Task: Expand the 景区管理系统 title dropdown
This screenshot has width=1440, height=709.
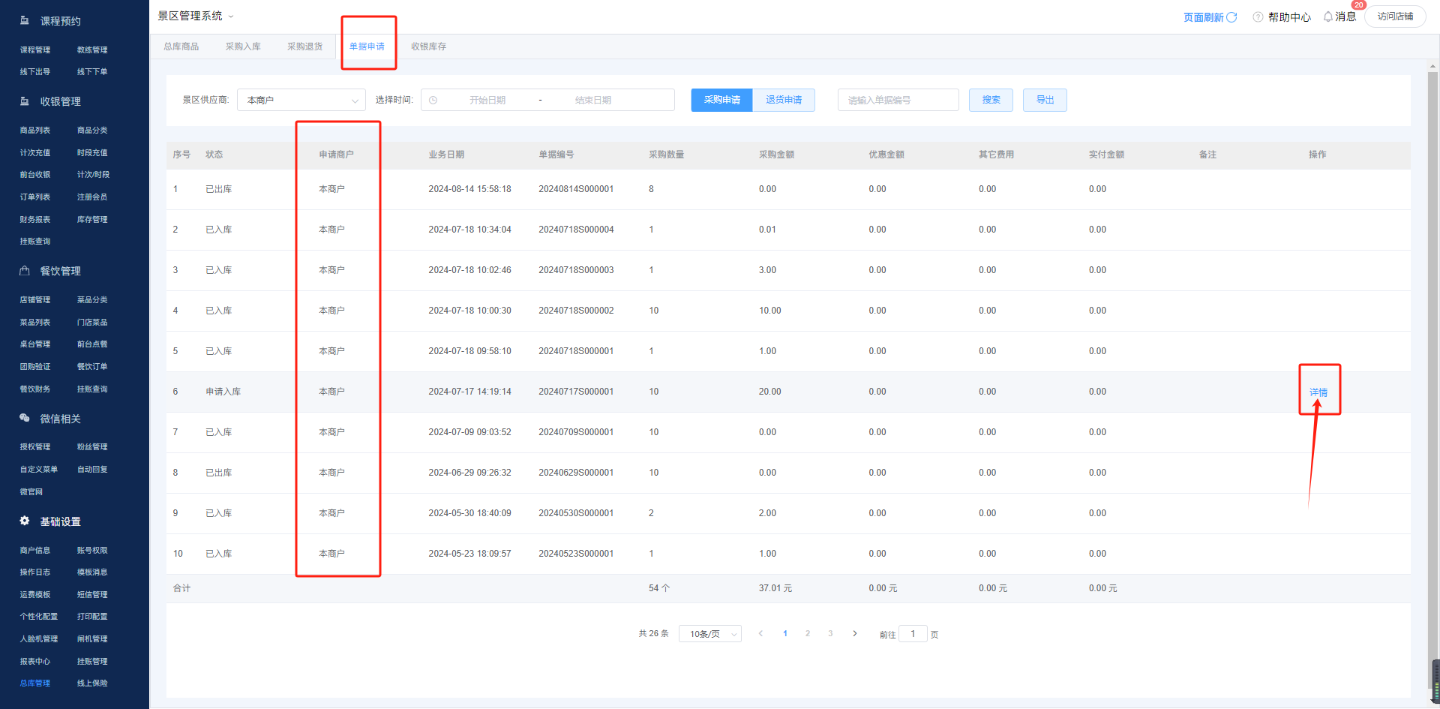Action: click(x=231, y=17)
